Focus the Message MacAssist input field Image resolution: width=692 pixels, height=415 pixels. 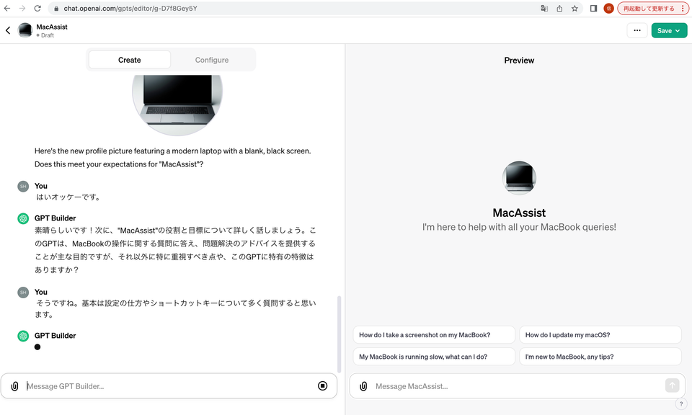point(515,386)
